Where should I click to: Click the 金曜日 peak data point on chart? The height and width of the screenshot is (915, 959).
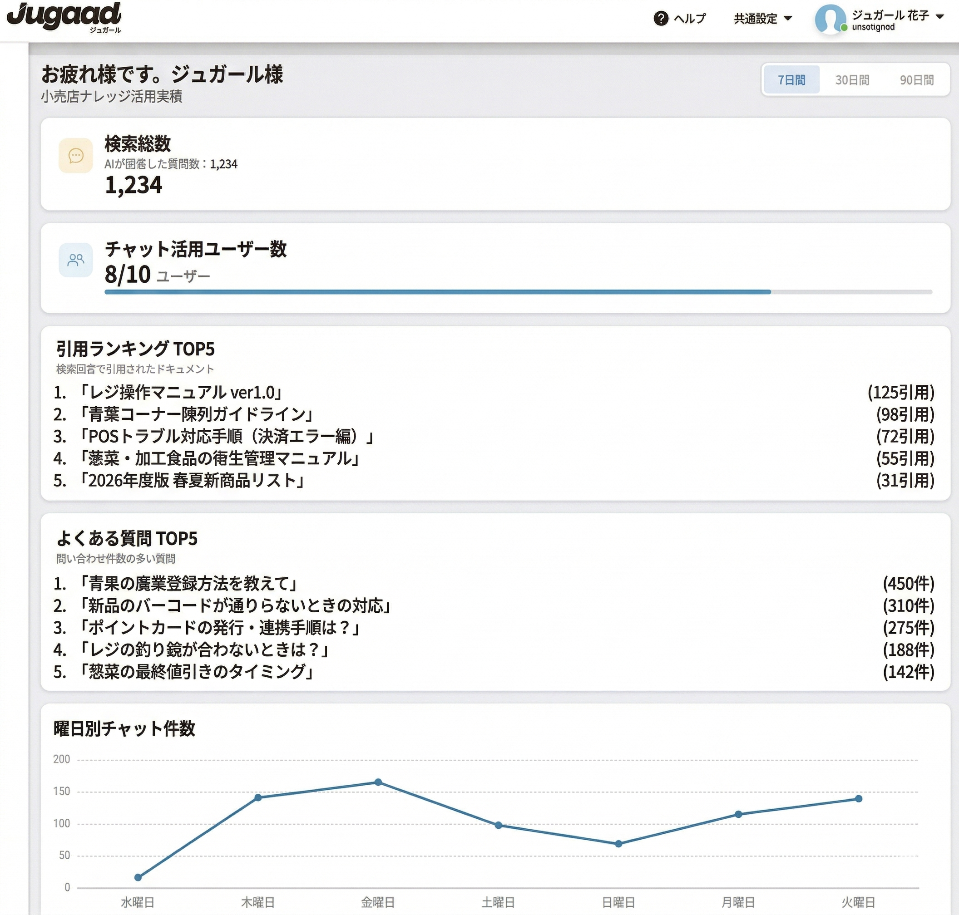click(x=378, y=782)
